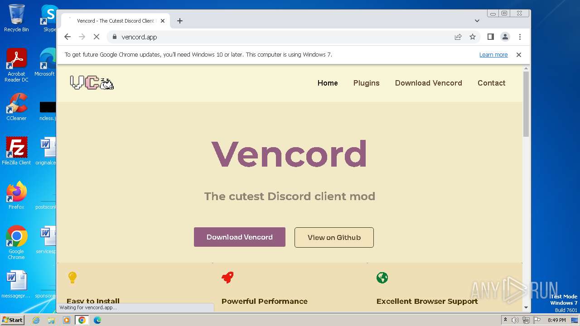This screenshot has height=326, width=580.
Task: Stop loading page with X button
Action: 97,37
